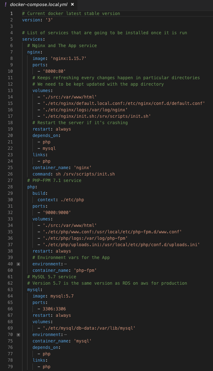The image size is (213, 371).
Task: Click line number 1 in the gutter
Action: tap(11, 14)
